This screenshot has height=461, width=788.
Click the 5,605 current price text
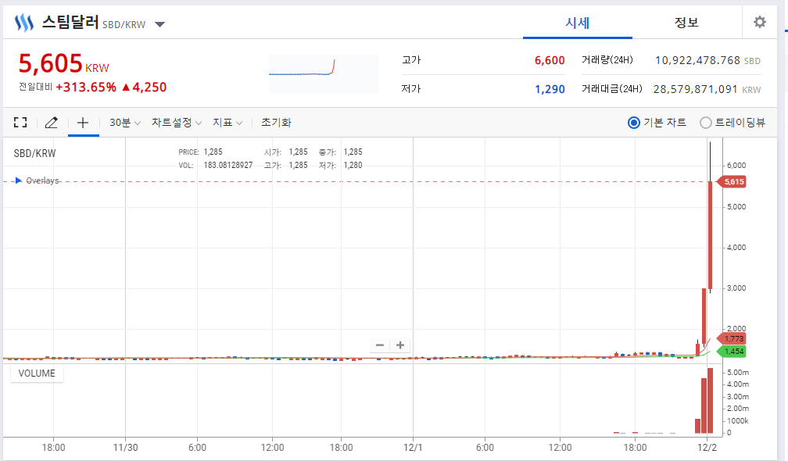click(50, 64)
